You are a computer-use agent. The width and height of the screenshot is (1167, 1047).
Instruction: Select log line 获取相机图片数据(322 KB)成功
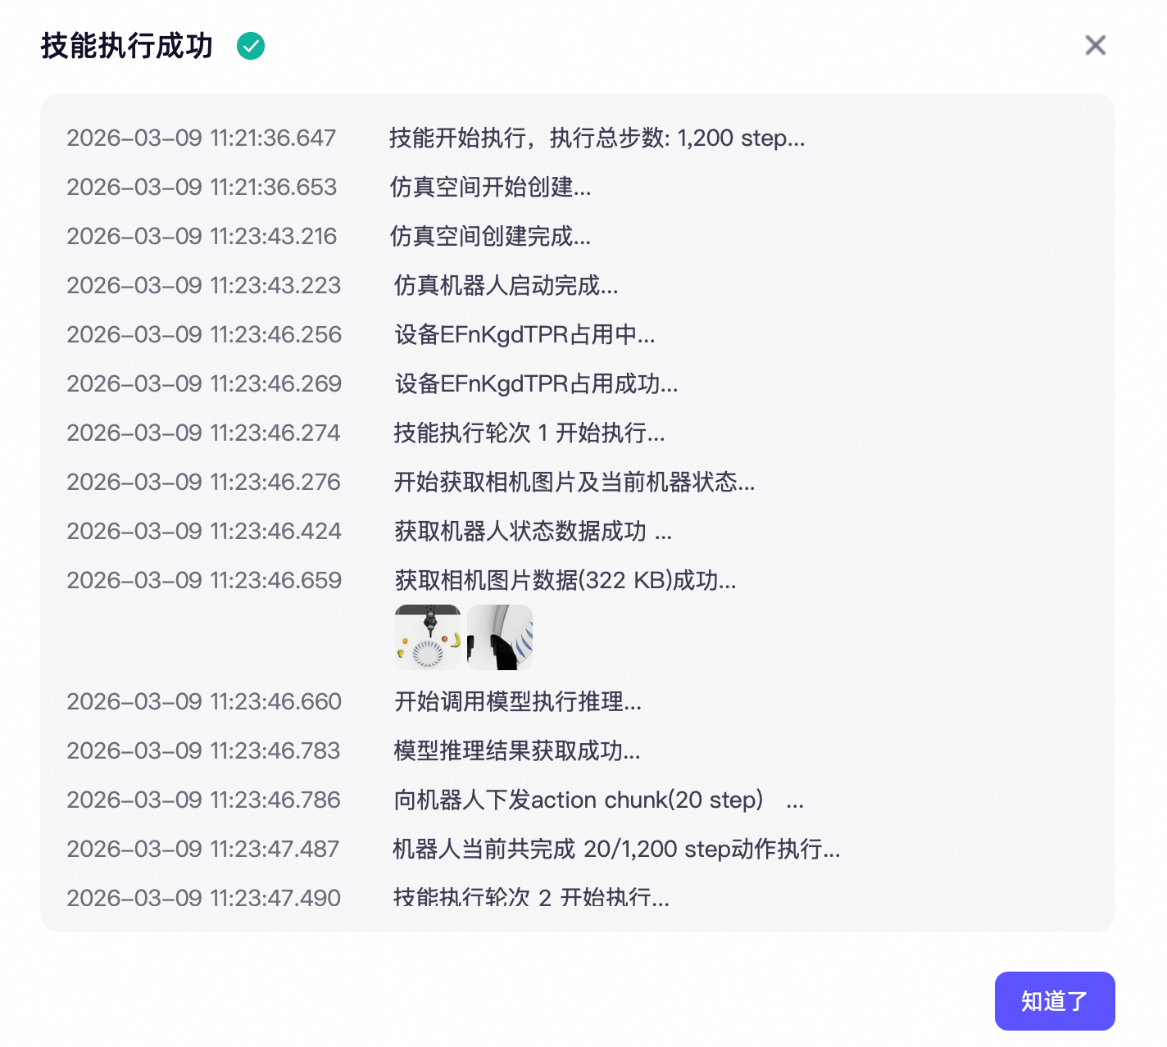coord(565,580)
